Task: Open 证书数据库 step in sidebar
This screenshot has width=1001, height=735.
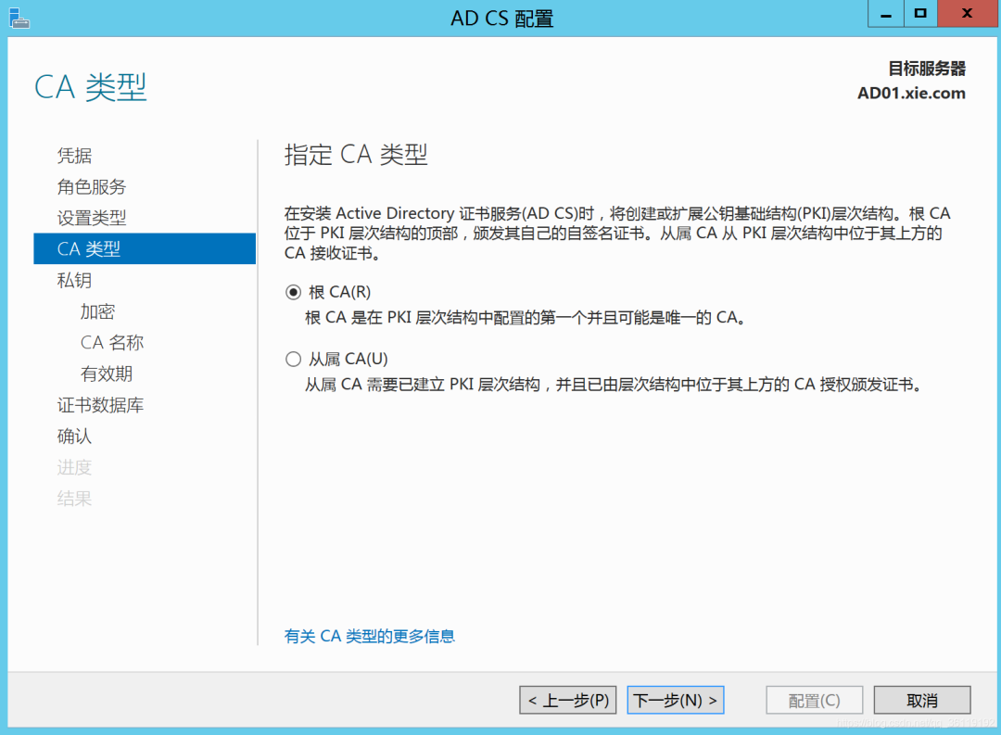Action: click(100, 406)
